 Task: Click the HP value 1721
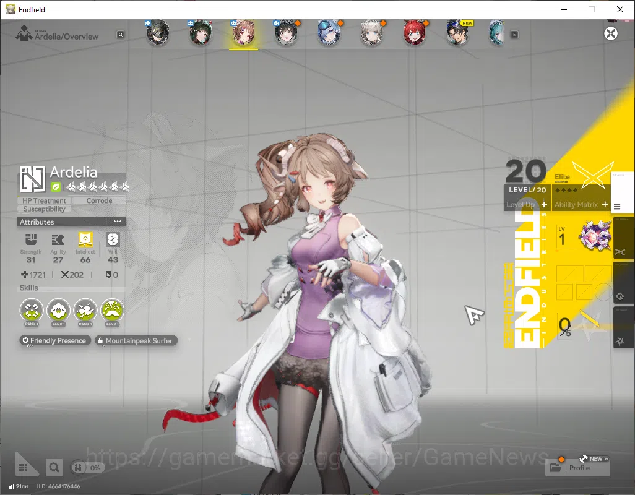tap(33, 275)
